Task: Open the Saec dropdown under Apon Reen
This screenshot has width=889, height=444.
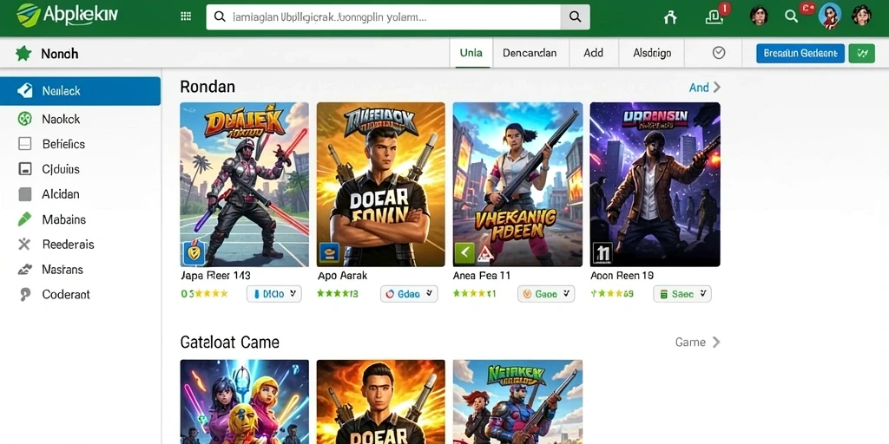Action: pyautogui.click(x=682, y=294)
